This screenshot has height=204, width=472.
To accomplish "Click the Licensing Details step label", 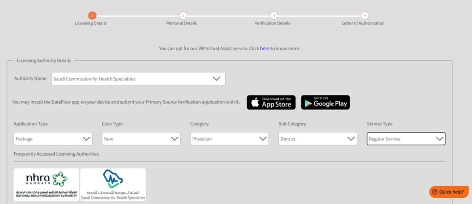I will point(91,23).
